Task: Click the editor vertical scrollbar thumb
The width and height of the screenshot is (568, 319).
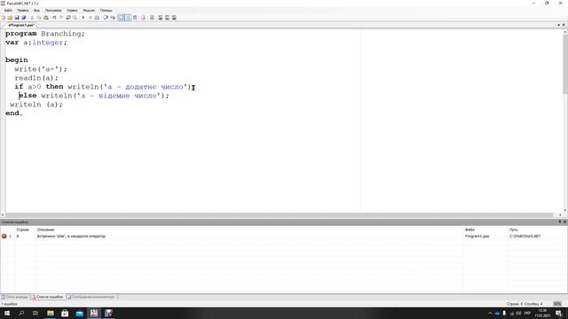Action: click(x=565, y=64)
